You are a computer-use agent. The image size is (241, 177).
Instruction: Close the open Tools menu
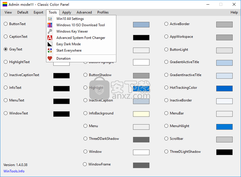coord(53,12)
